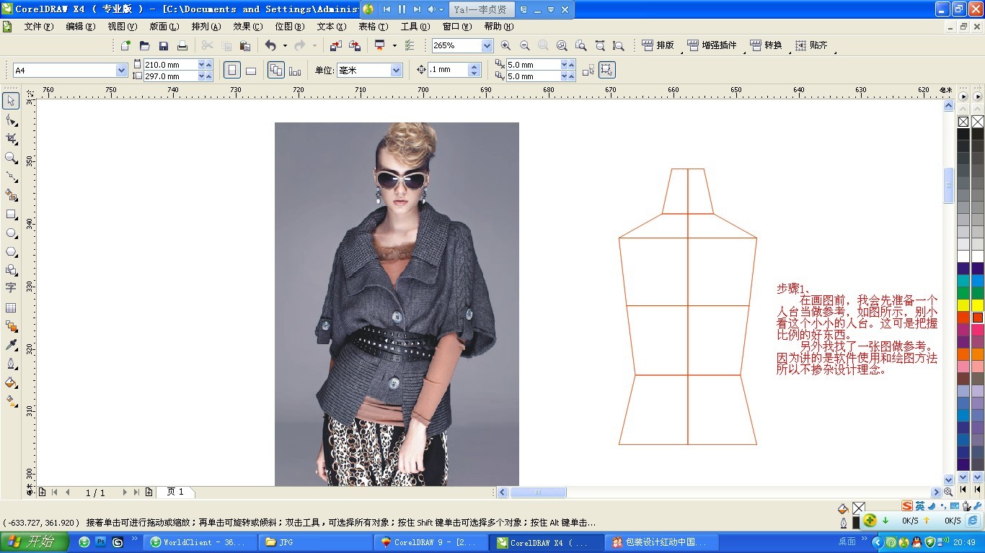The height and width of the screenshot is (553, 985).
Task: Select the Smart Fill tool
Action: click(x=11, y=195)
